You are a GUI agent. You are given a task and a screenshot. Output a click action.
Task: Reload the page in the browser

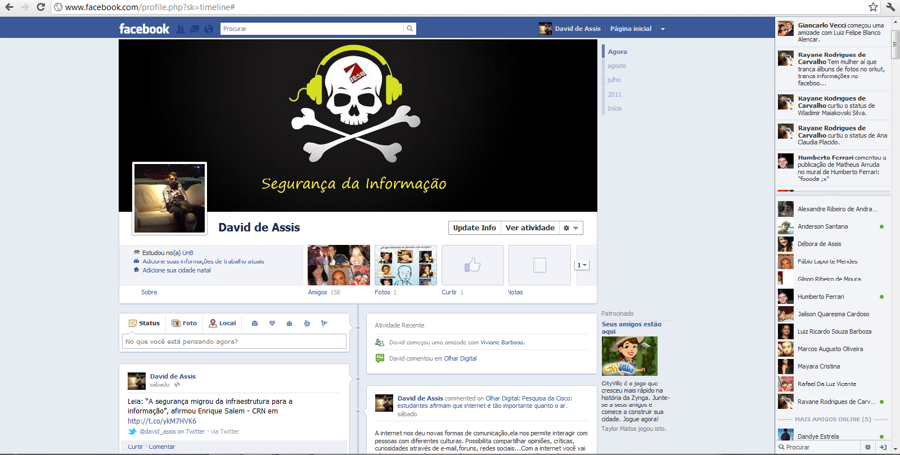pyautogui.click(x=40, y=7)
